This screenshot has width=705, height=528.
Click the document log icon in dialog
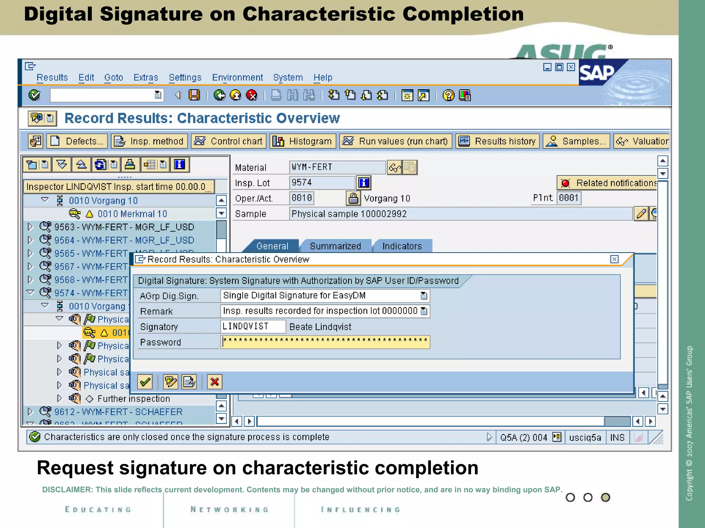coord(189,382)
